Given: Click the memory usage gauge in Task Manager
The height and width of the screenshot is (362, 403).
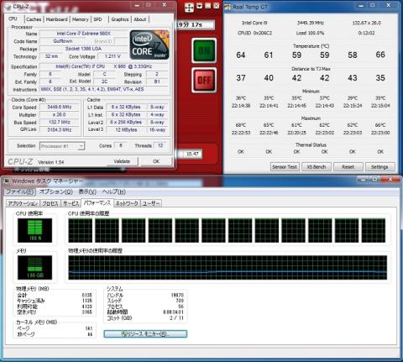Looking at the screenshot, I should pos(34,267).
